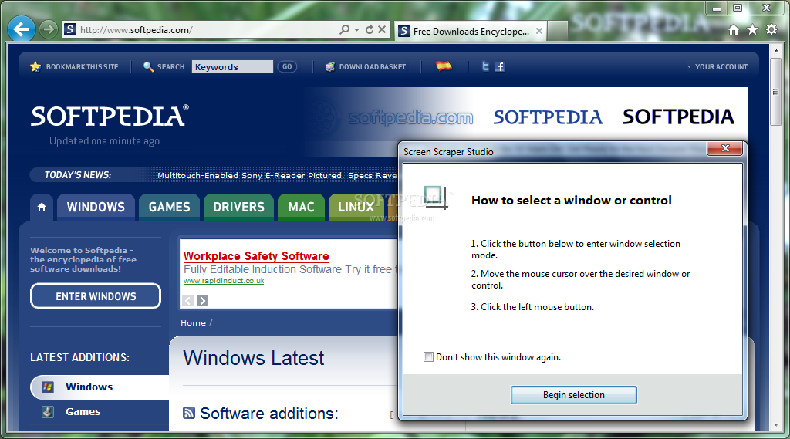Click the Search magnifier icon on Softpedia toolbar

(148, 66)
